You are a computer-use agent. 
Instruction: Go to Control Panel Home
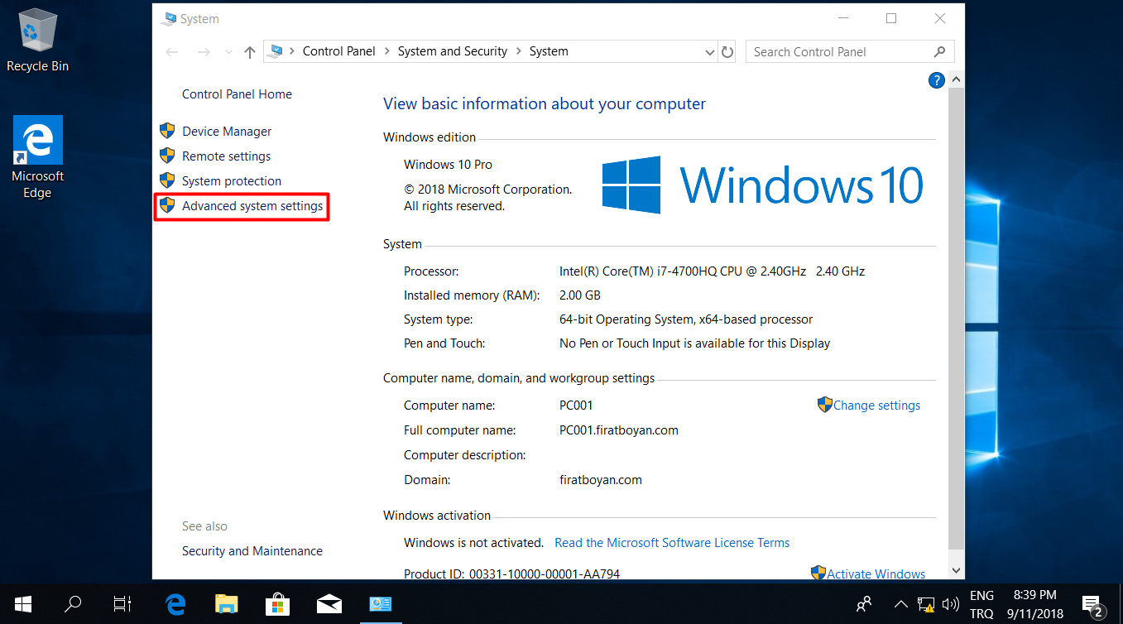(x=237, y=94)
